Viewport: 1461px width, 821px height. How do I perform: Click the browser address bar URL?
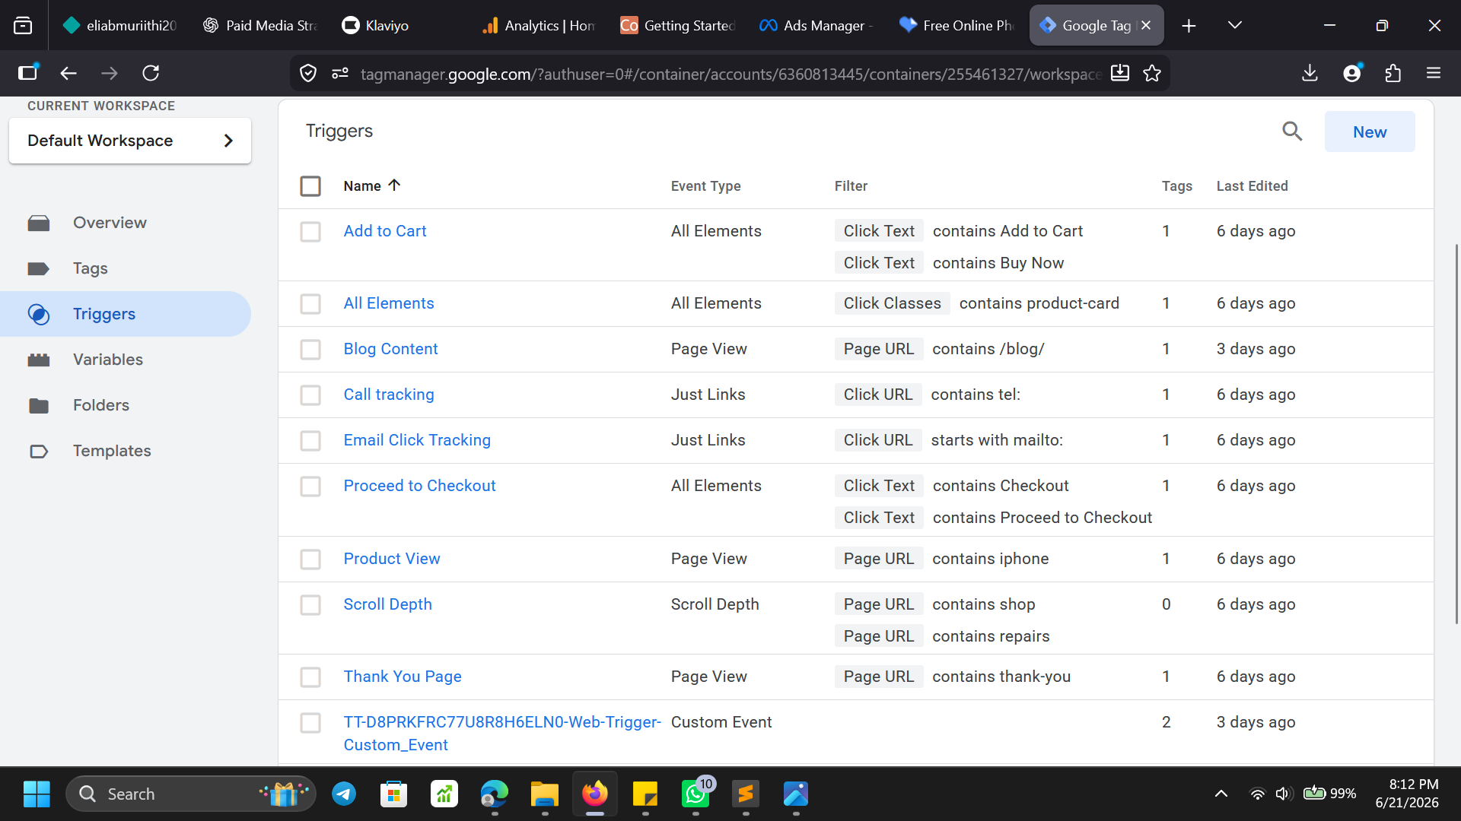[730, 74]
